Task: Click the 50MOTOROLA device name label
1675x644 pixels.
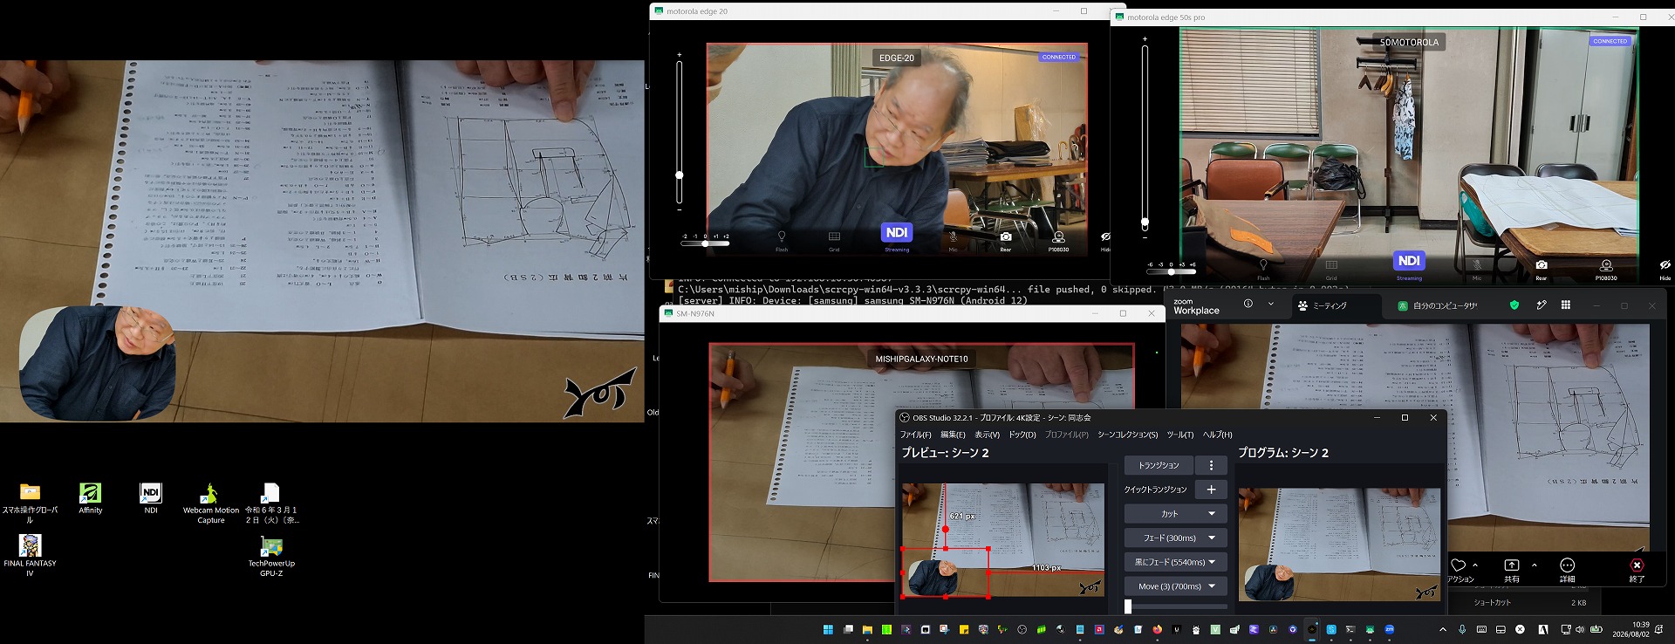Action: point(1409,42)
